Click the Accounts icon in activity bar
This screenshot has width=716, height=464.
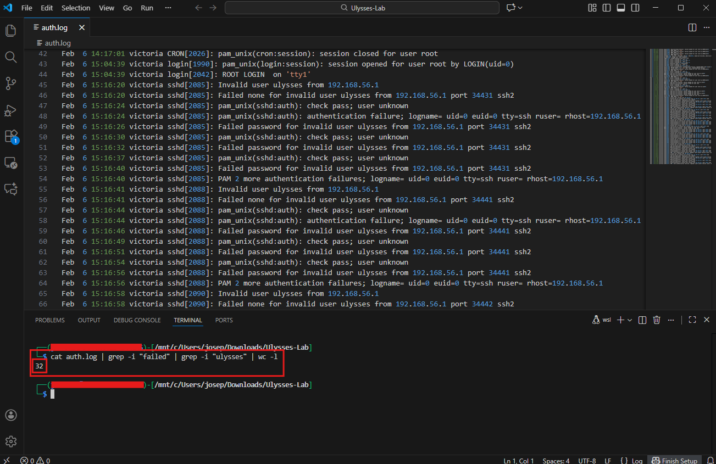[10, 415]
